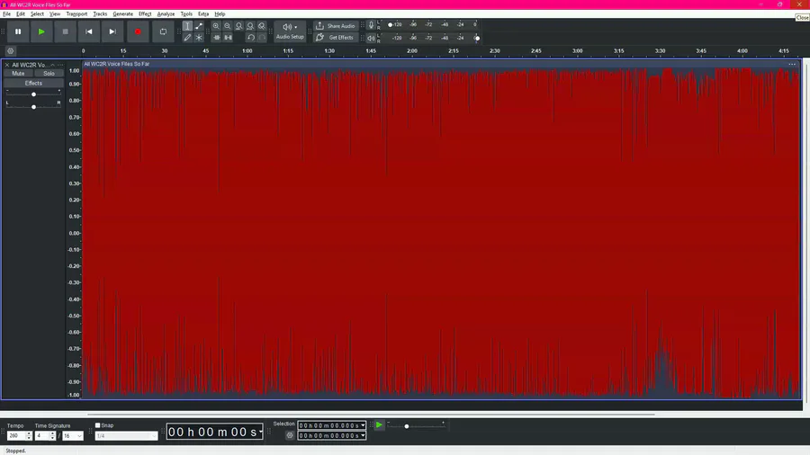Viewport: 810px width, 455px height.
Task: Open the Tools menu
Action: click(186, 13)
